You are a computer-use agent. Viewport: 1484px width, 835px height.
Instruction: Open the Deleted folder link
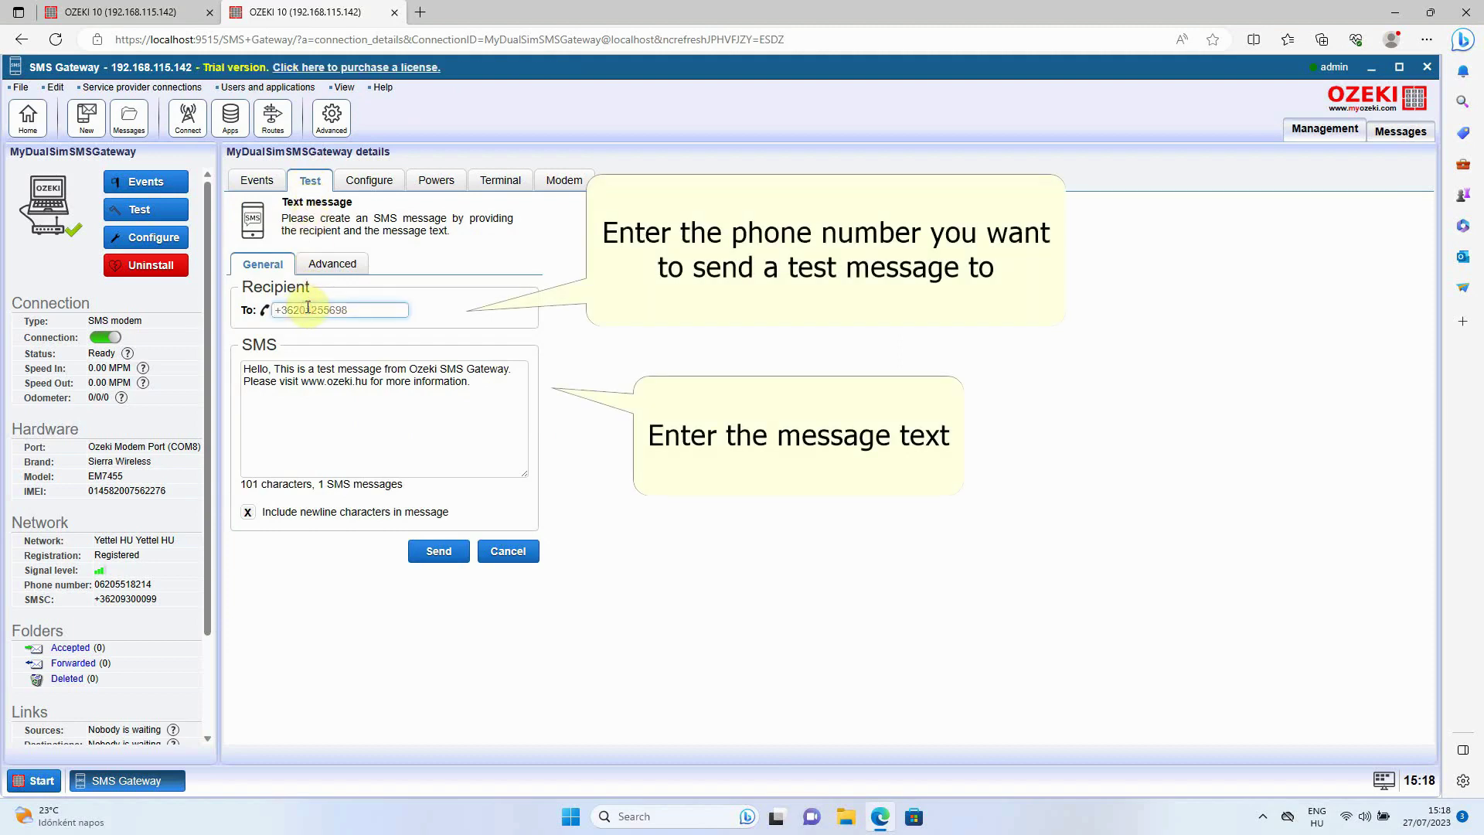[x=67, y=679]
